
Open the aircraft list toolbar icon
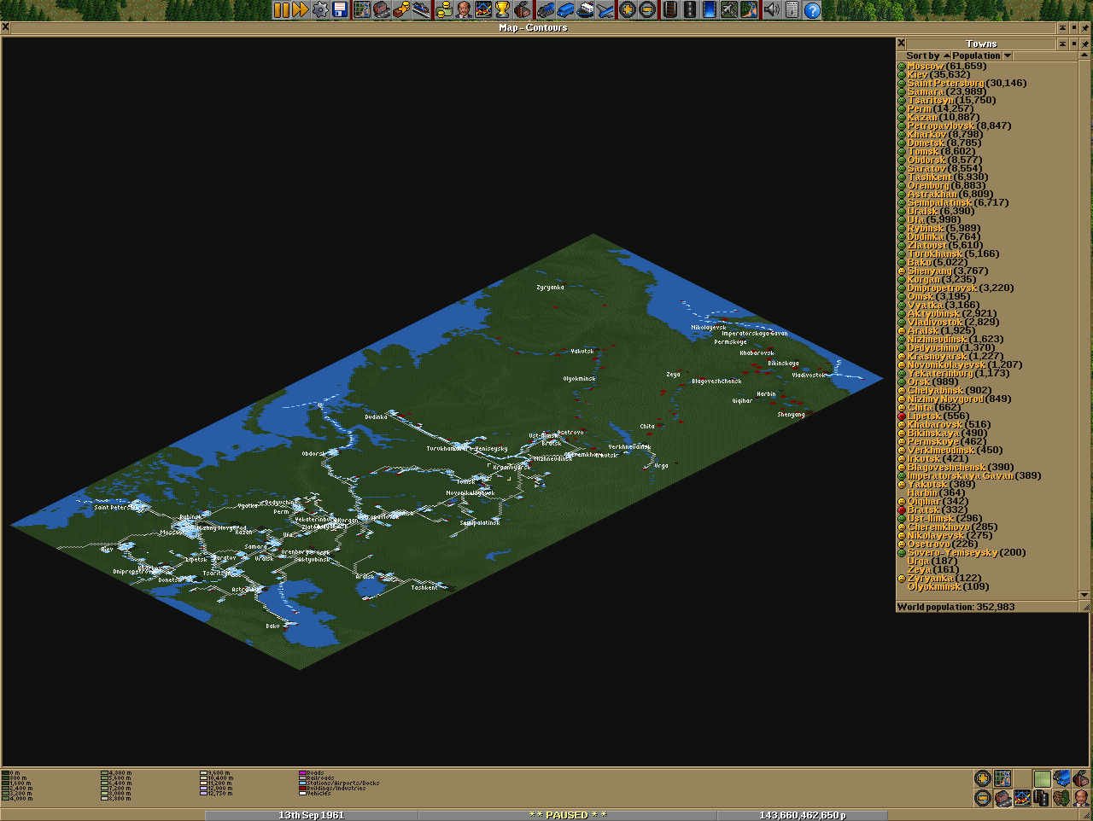click(605, 9)
